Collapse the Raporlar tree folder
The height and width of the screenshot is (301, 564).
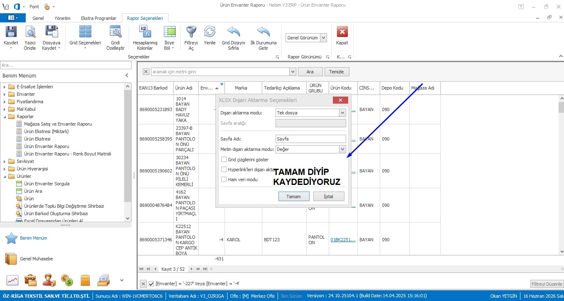pos(4,117)
